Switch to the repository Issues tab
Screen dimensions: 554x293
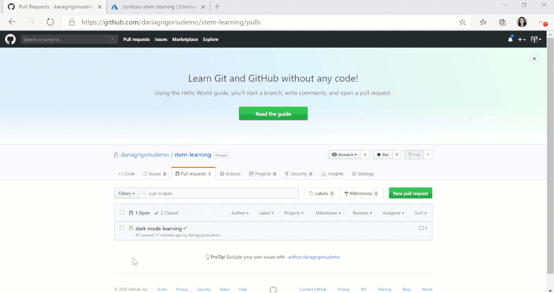coord(155,174)
